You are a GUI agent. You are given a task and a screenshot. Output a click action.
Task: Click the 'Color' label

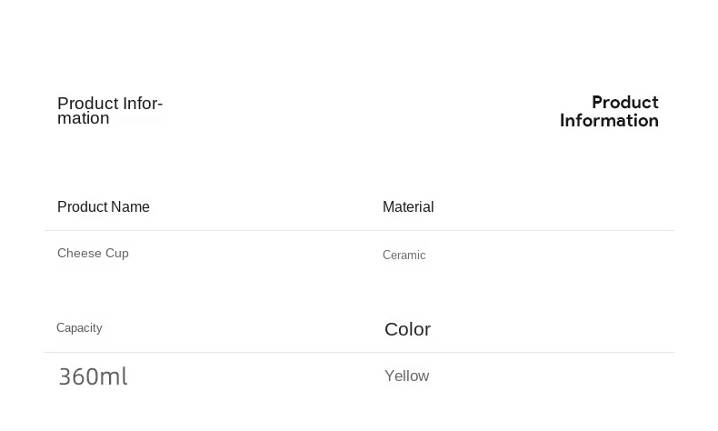407,329
